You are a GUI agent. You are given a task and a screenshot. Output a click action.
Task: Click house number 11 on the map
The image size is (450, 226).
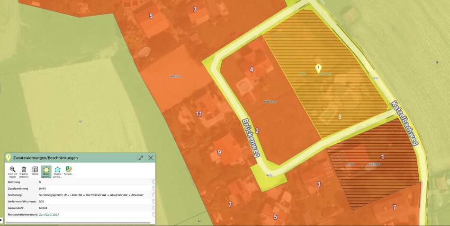[x=199, y=114]
